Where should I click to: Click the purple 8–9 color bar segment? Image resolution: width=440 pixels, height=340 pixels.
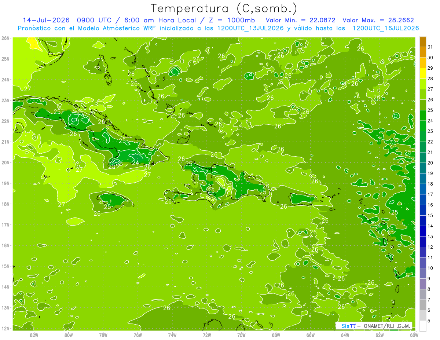click(x=423, y=284)
